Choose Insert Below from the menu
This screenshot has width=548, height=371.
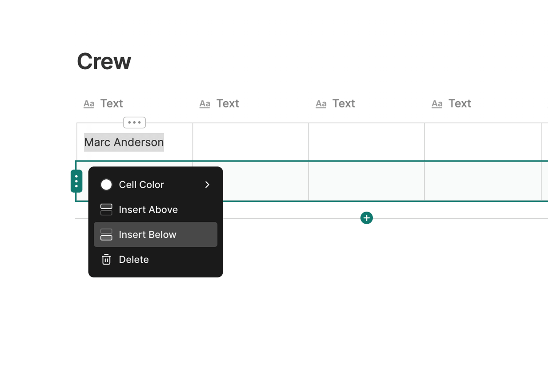click(148, 234)
